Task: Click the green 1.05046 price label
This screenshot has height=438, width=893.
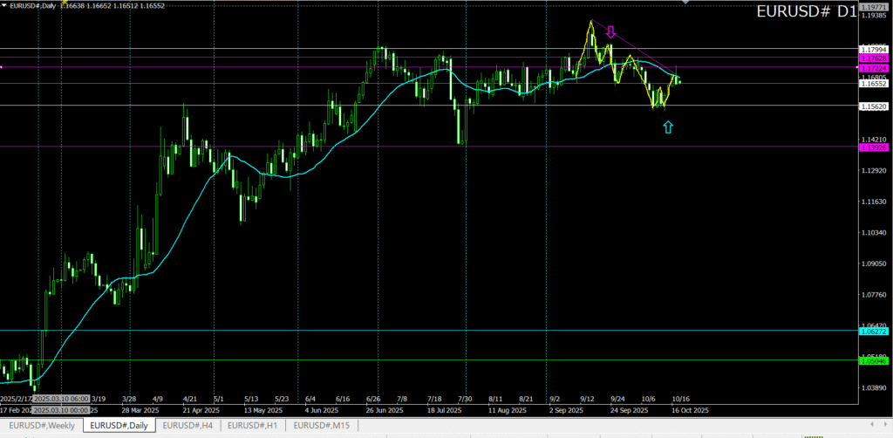Action: (x=873, y=360)
